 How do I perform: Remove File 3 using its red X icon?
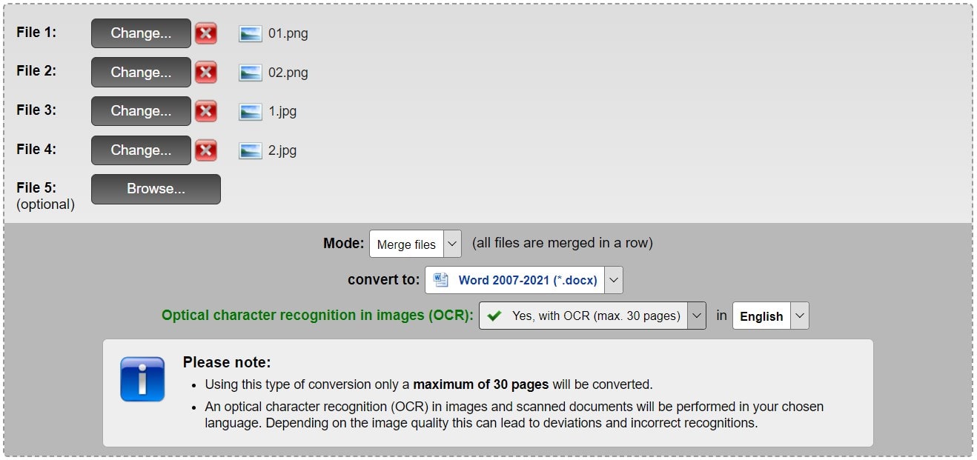[x=206, y=111]
